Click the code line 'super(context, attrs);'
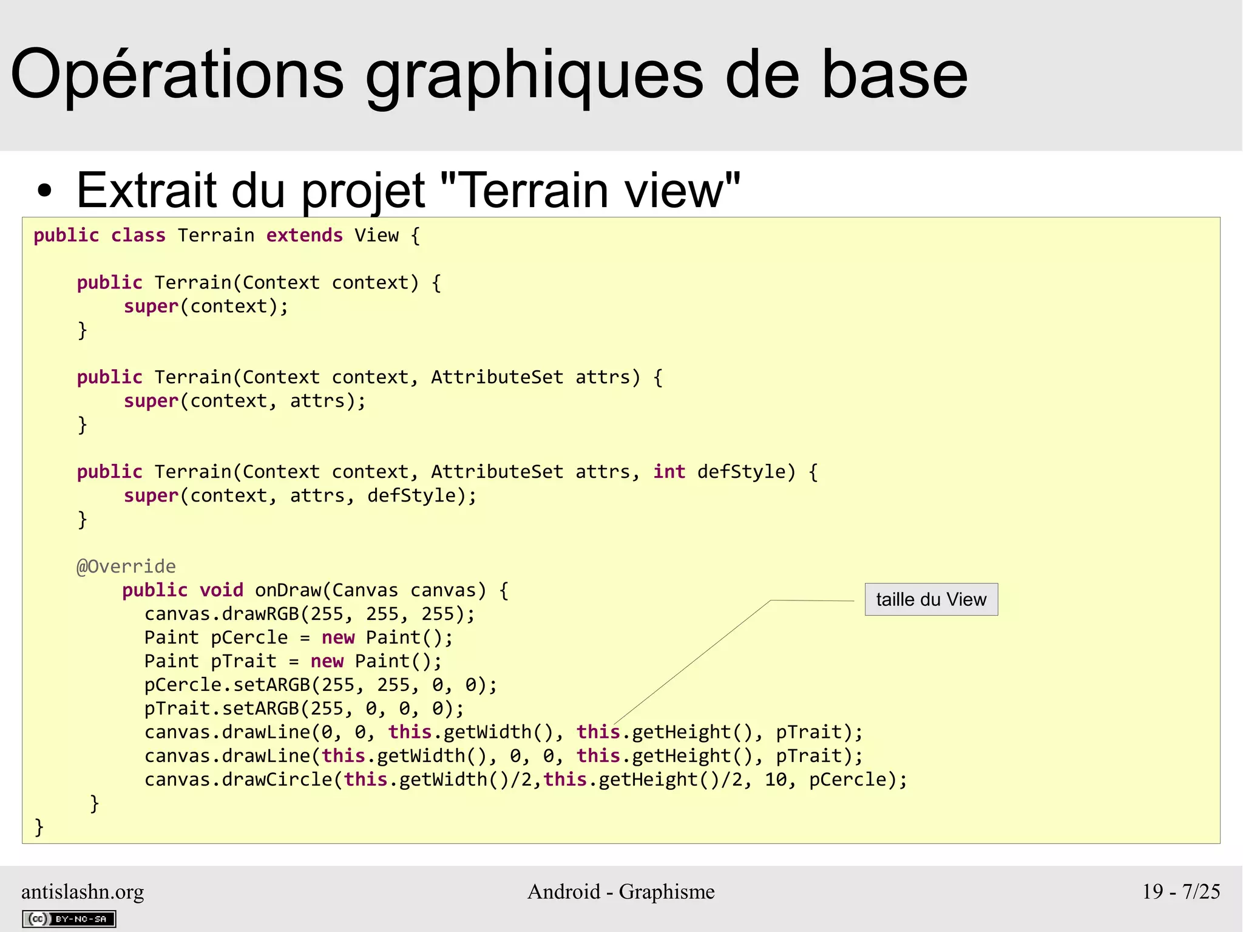Screen dimensions: 1243x932 [245, 401]
